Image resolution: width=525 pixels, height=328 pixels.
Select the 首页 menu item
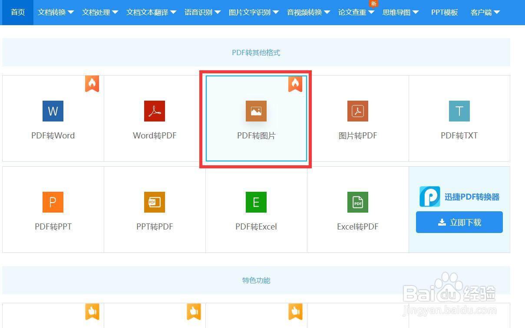tap(17, 12)
